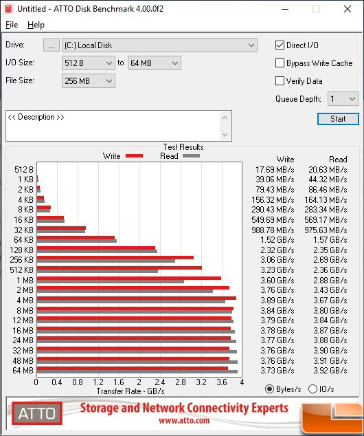This screenshot has height=436, width=364.
Task: Click the 512 KB read value 2.36 GB/s
Action: tap(330, 270)
